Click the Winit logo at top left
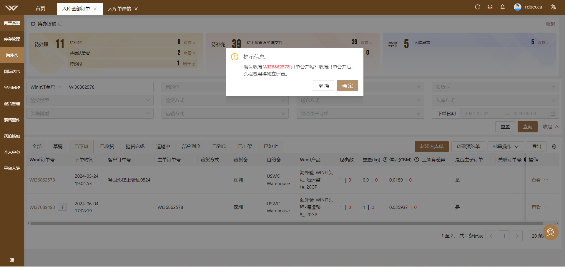 [12, 8]
